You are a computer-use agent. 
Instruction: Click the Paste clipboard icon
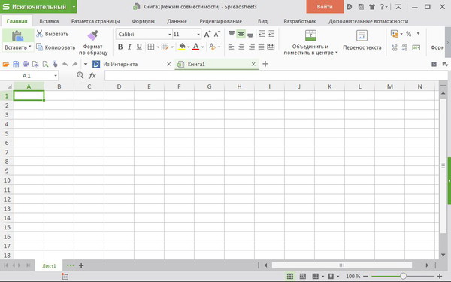point(18,36)
